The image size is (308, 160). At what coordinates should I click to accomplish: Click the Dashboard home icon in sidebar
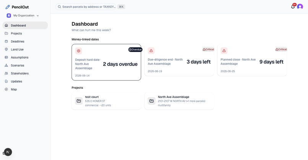click(x=6, y=25)
